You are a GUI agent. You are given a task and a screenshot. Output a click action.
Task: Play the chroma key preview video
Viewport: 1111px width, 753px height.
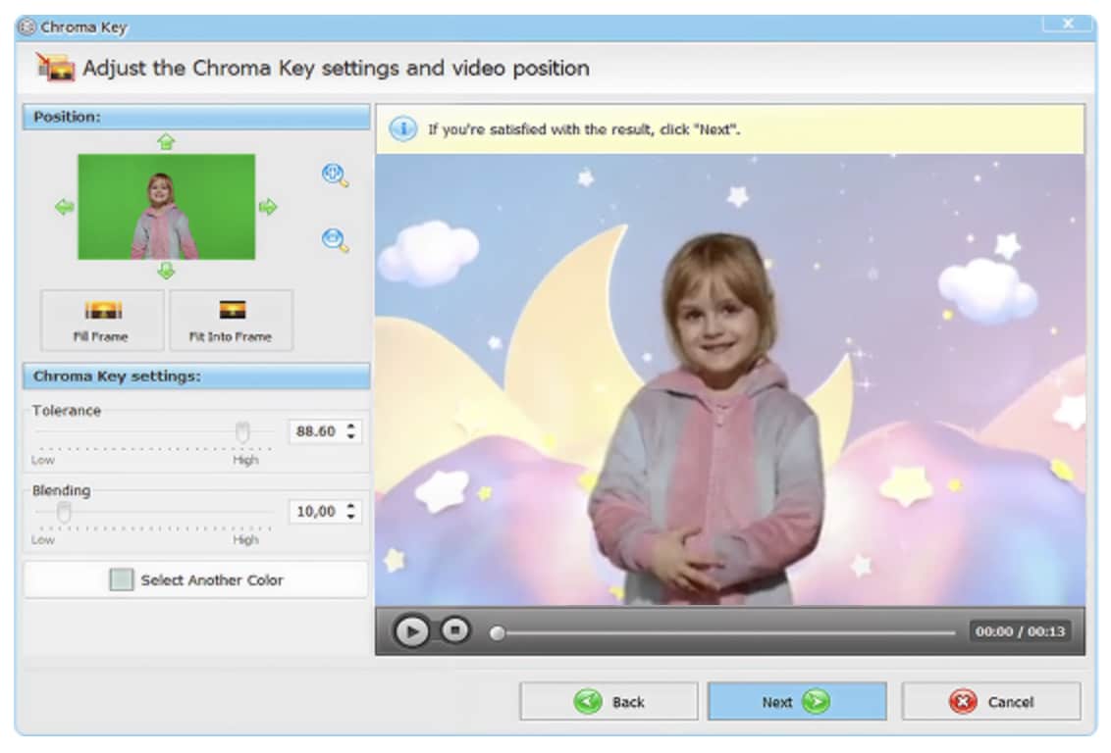[x=414, y=632]
